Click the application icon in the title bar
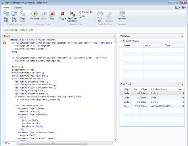This screenshot has height=146, width=188. 2,2
